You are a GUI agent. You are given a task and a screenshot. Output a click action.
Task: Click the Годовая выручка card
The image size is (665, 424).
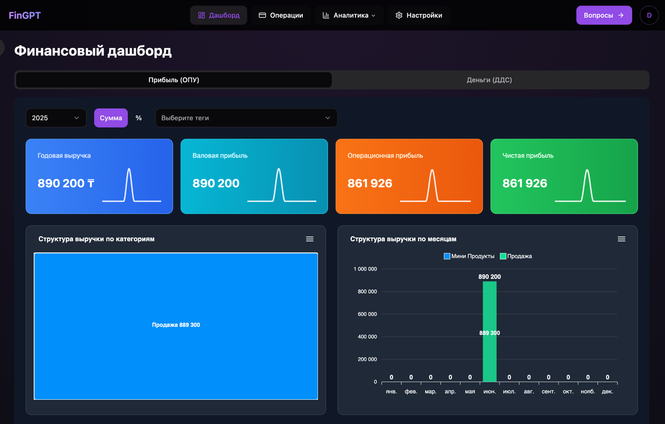pos(99,176)
